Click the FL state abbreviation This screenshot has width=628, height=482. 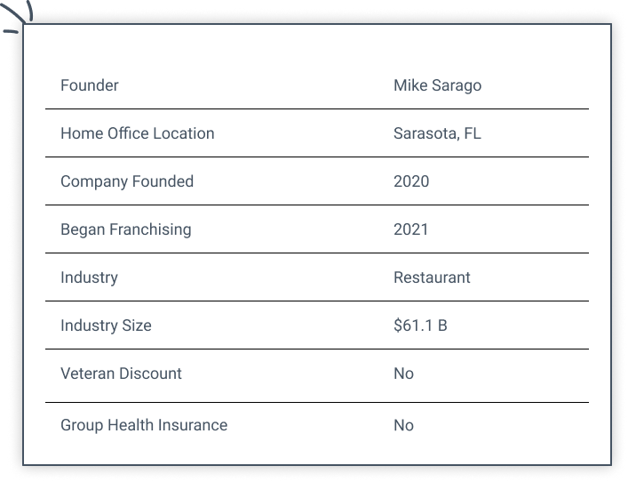tap(472, 133)
